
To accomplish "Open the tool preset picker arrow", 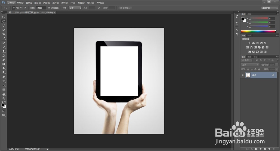I will (9, 8).
